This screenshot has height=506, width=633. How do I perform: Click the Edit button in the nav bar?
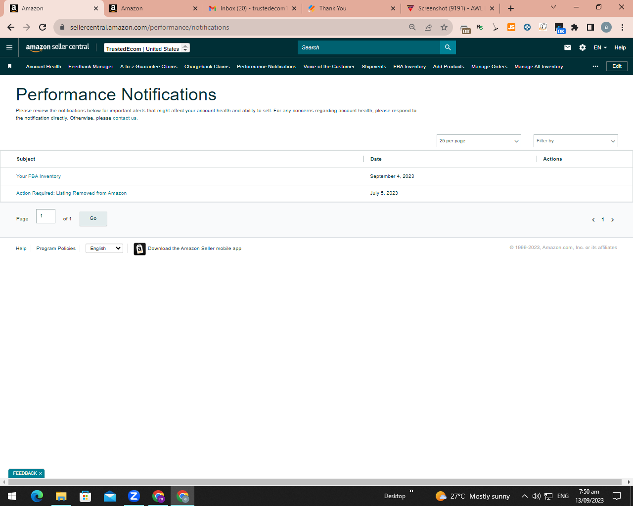[617, 66]
